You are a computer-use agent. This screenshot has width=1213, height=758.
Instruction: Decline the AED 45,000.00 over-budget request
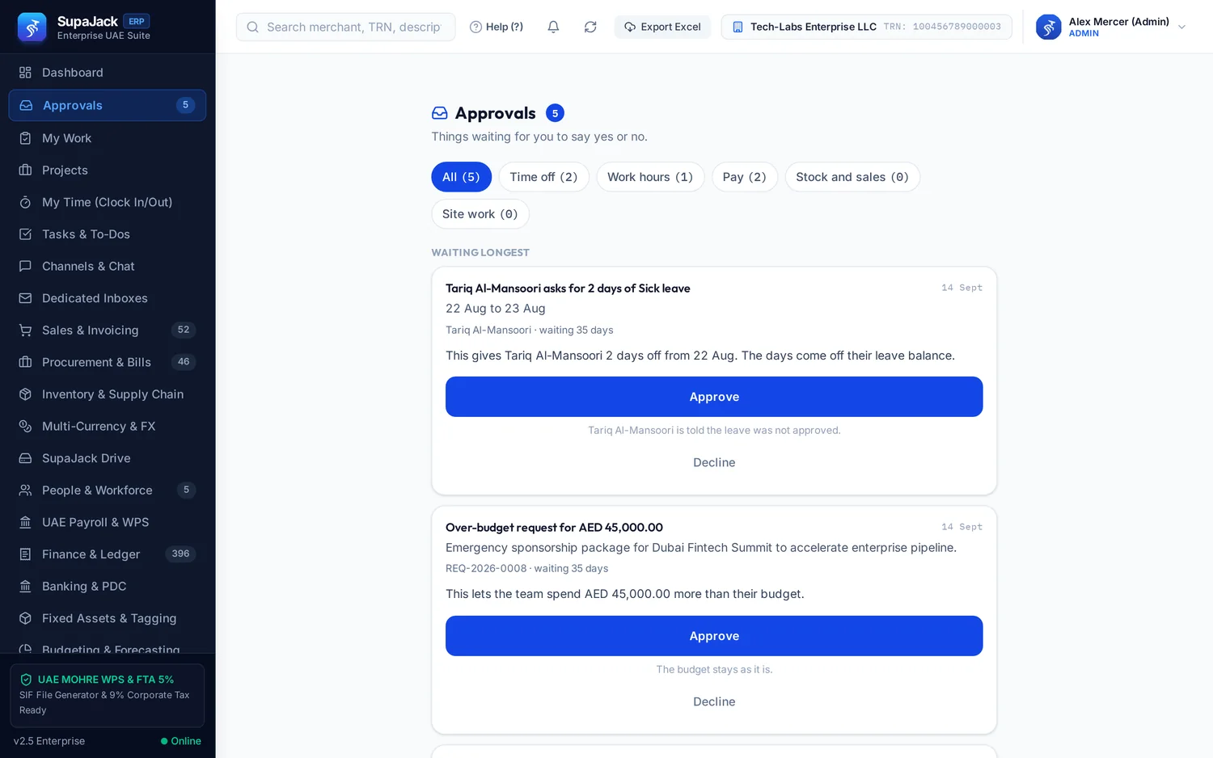click(x=714, y=701)
